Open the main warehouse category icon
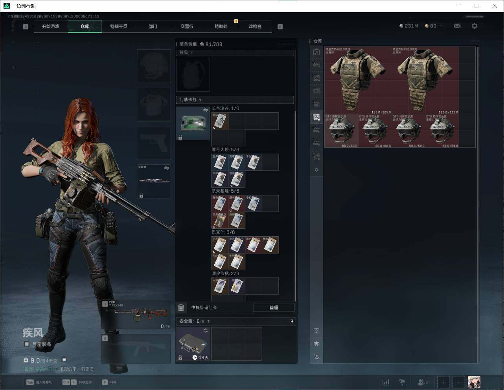The image size is (504, 390). [316, 52]
